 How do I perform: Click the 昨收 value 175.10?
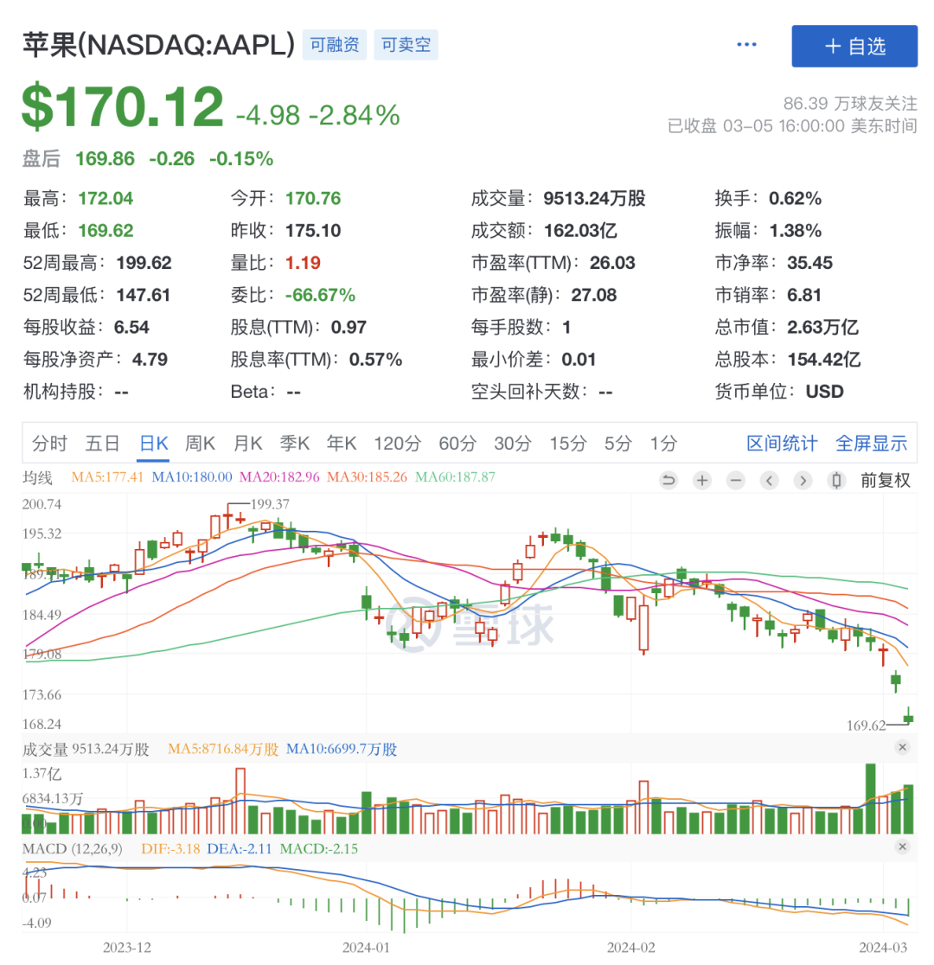313,231
